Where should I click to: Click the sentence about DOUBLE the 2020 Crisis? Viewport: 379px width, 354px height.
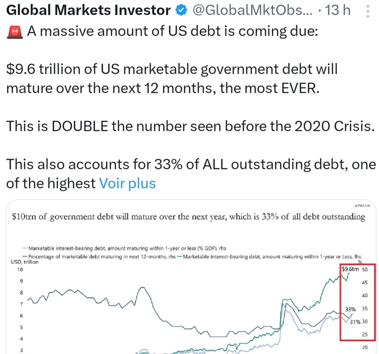(x=189, y=126)
